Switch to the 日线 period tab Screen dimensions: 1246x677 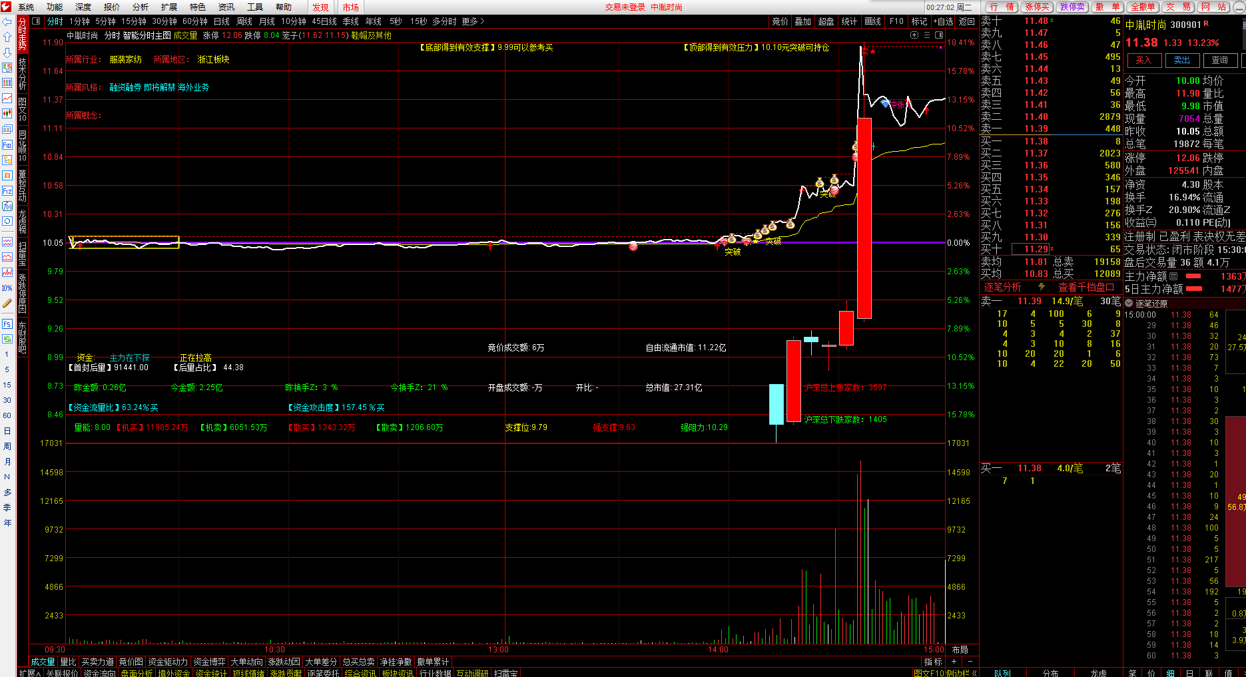(x=221, y=21)
